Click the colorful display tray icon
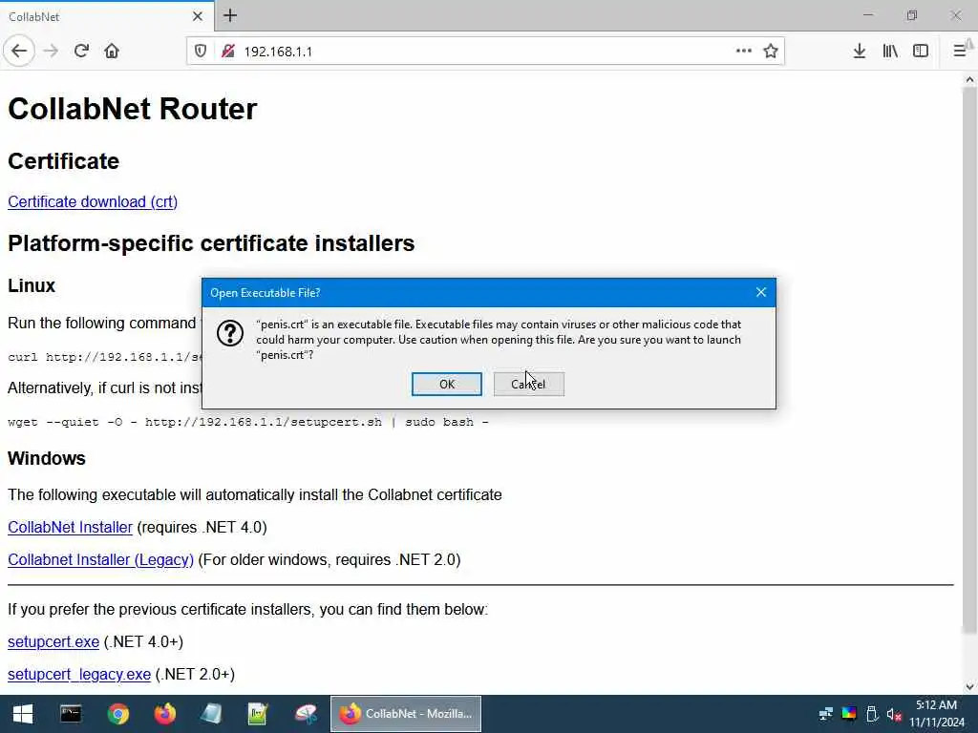Viewport: 978px width, 733px height. point(849,714)
